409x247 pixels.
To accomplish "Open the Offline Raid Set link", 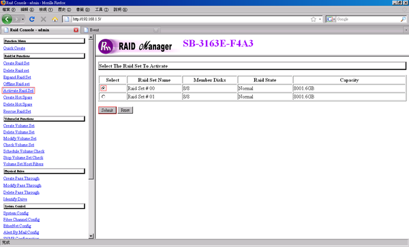I will (16, 84).
